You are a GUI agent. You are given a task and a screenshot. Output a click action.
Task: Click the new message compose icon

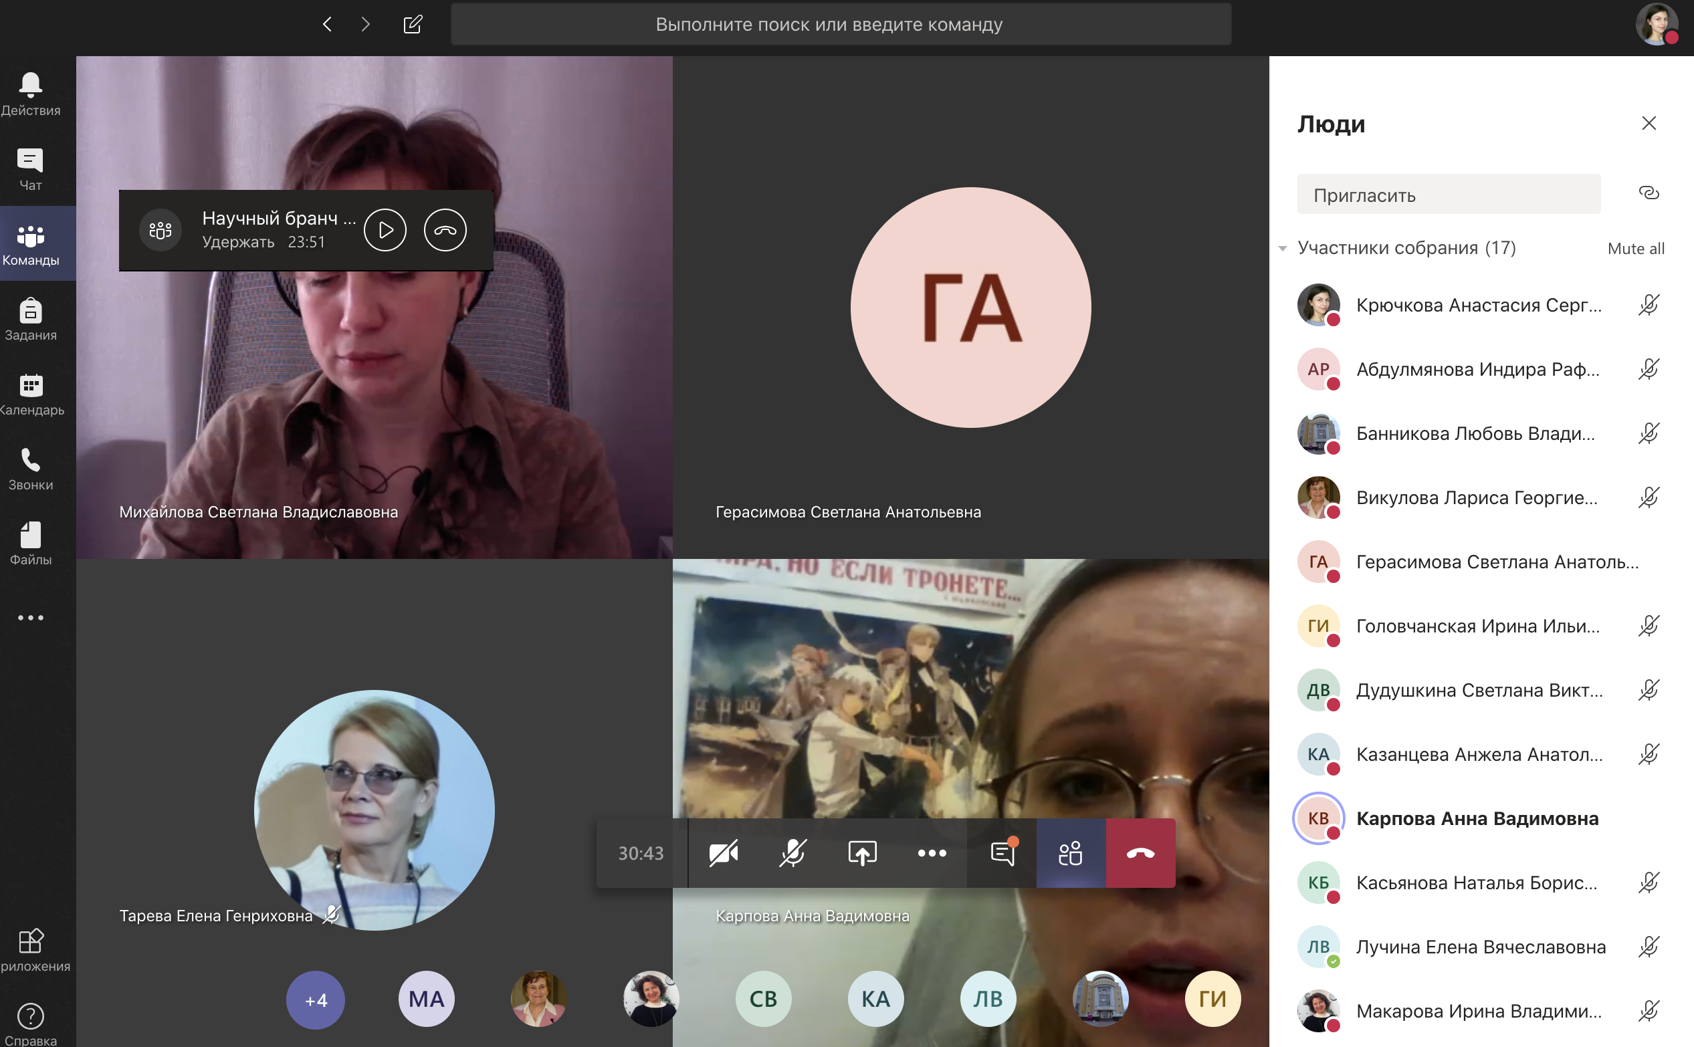[x=413, y=25]
